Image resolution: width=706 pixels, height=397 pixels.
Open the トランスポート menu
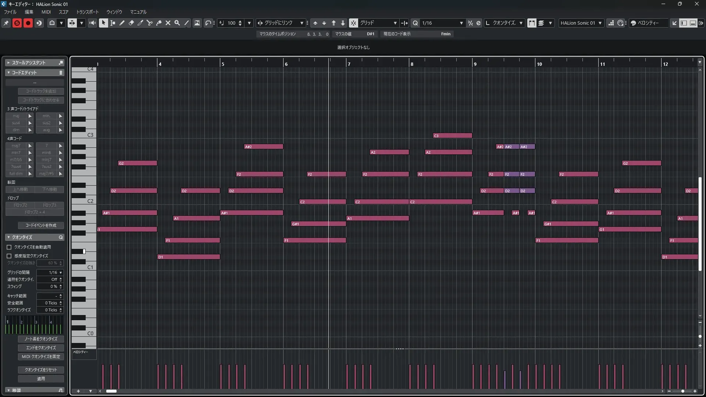coord(88,12)
